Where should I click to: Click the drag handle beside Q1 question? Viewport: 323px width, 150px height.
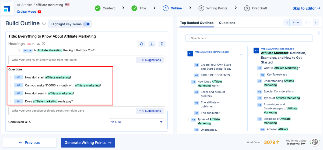click(x=11, y=77)
